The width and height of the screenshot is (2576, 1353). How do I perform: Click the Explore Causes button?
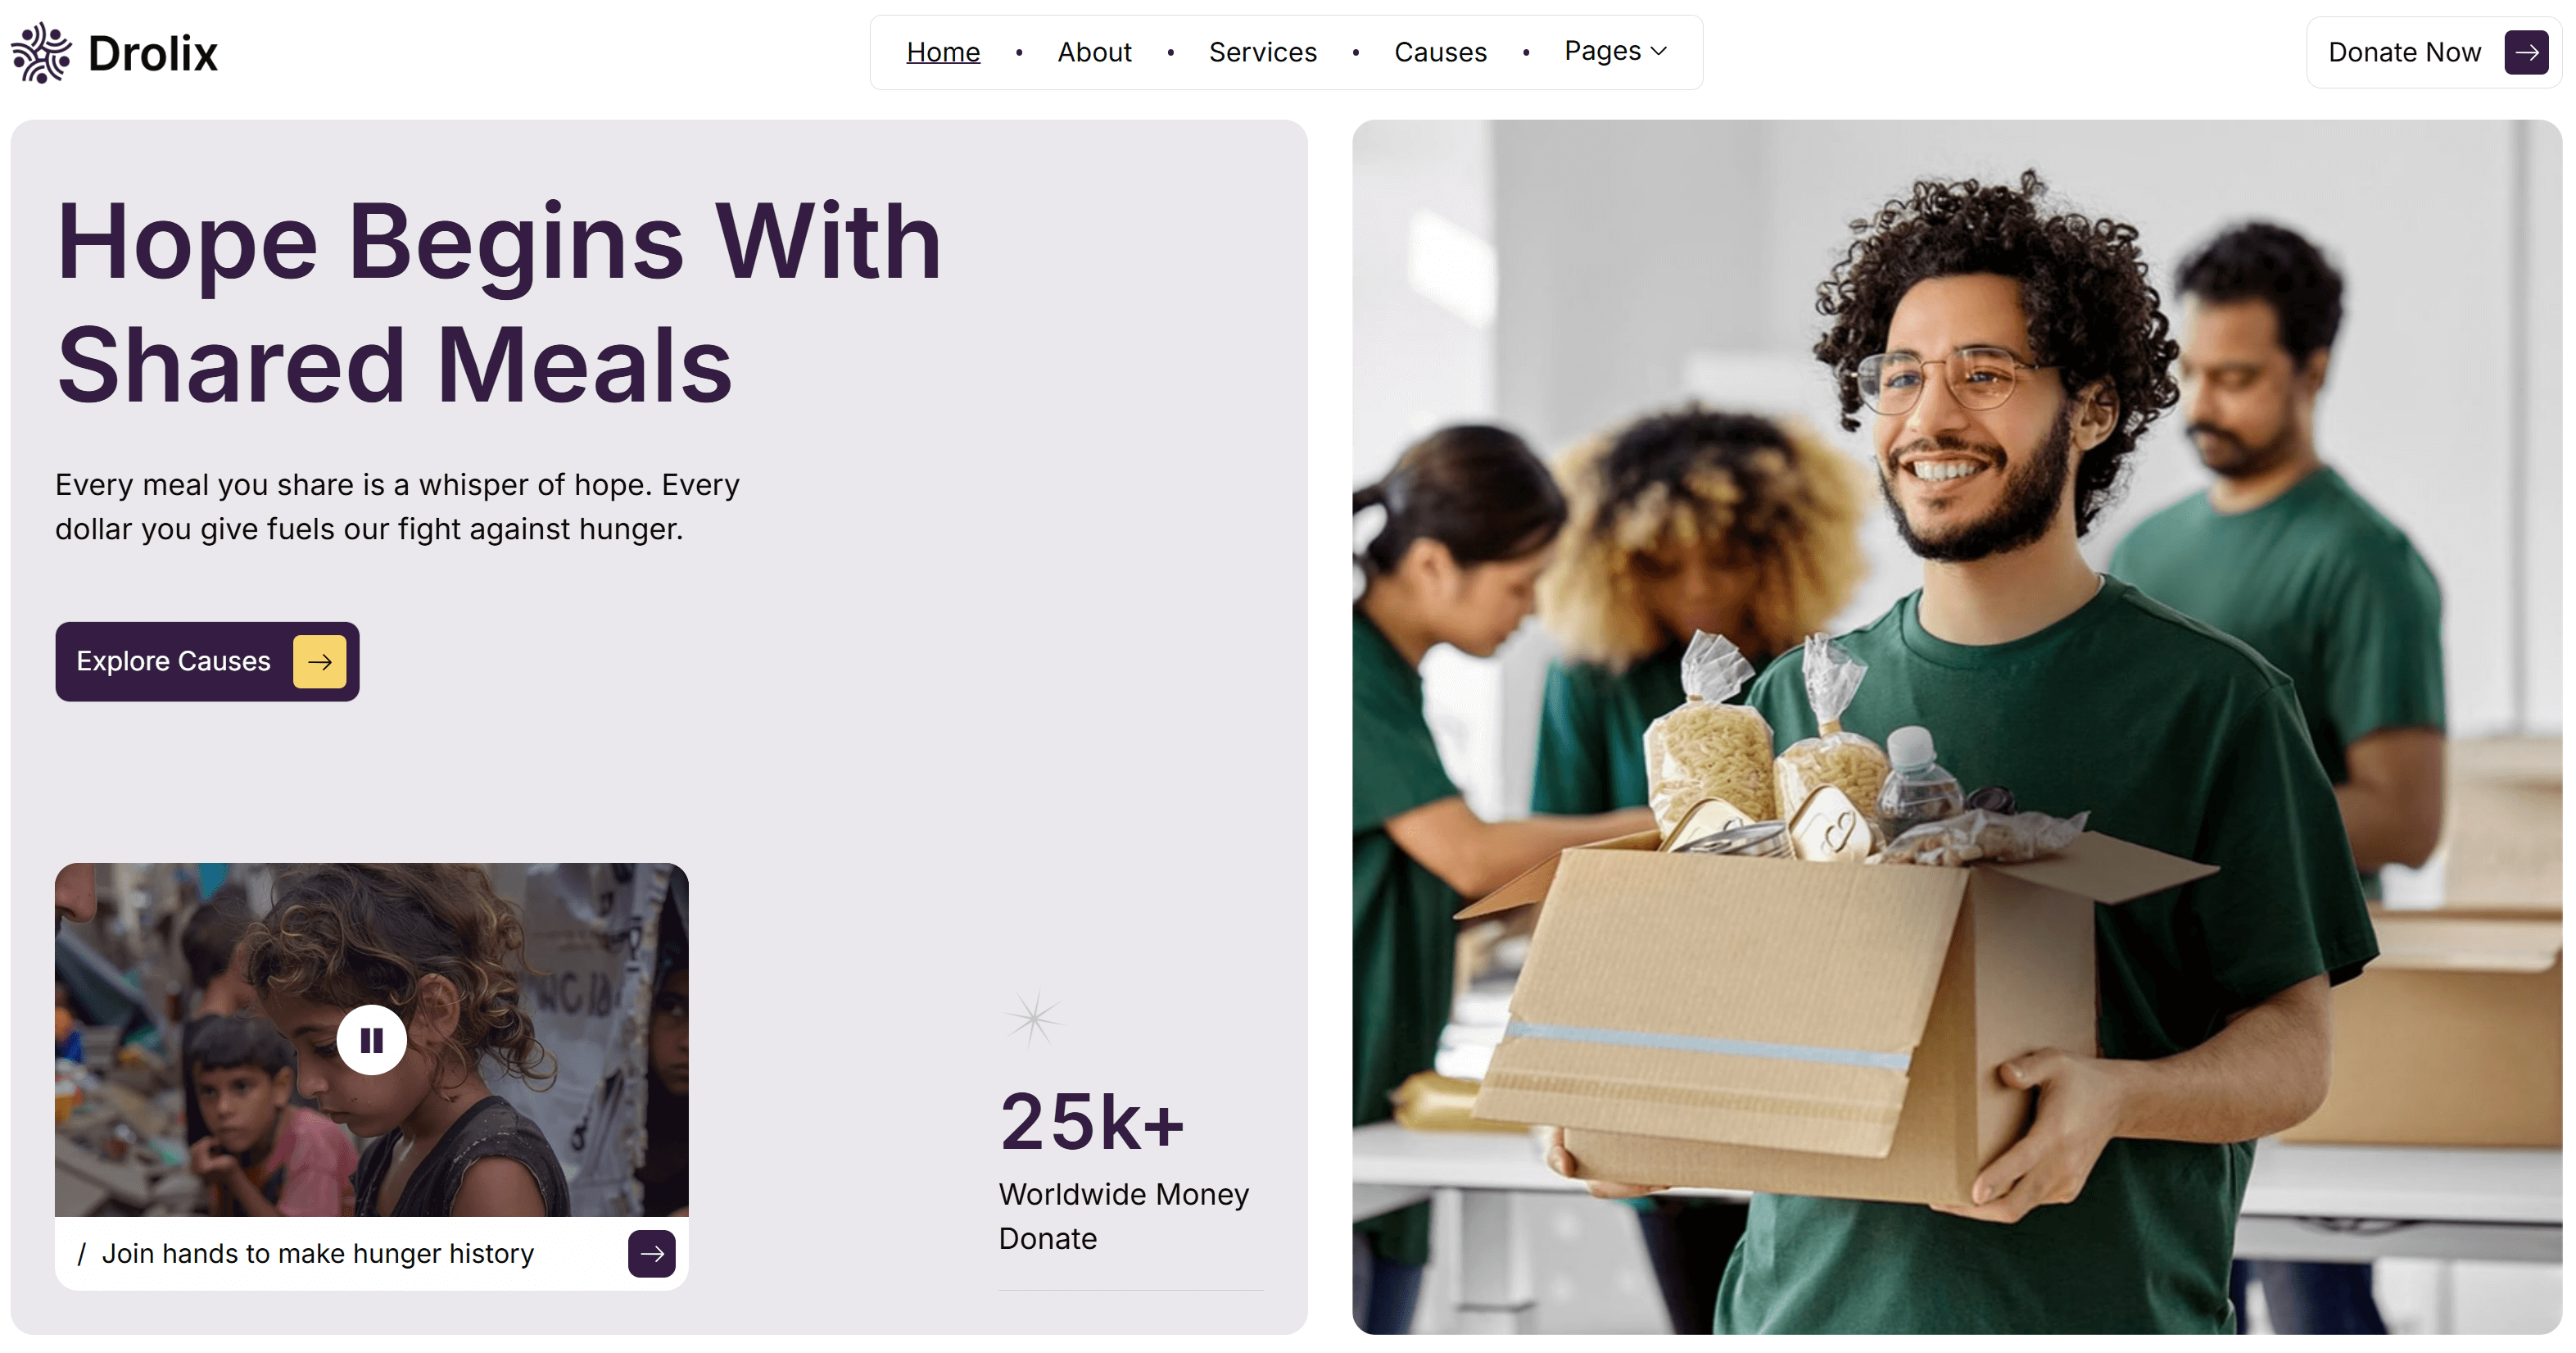[x=207, y=661]
